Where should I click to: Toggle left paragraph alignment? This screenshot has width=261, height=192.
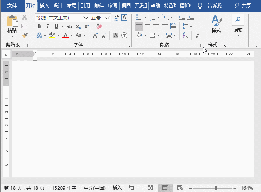coord(139,26)
